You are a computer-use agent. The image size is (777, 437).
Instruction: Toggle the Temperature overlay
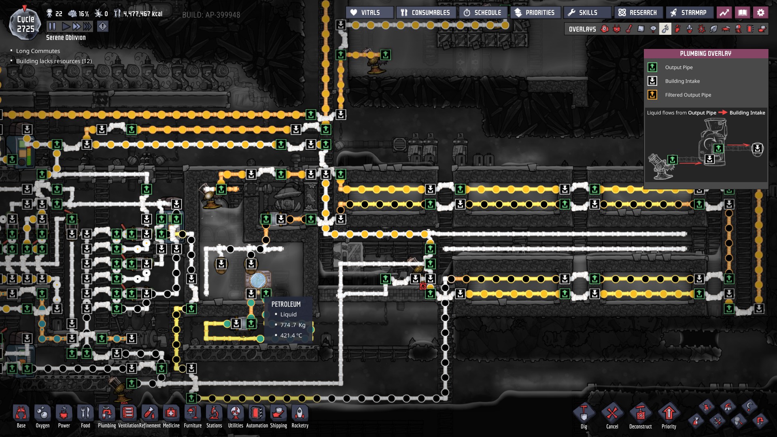pyautogui.click(x=629, y=29)
